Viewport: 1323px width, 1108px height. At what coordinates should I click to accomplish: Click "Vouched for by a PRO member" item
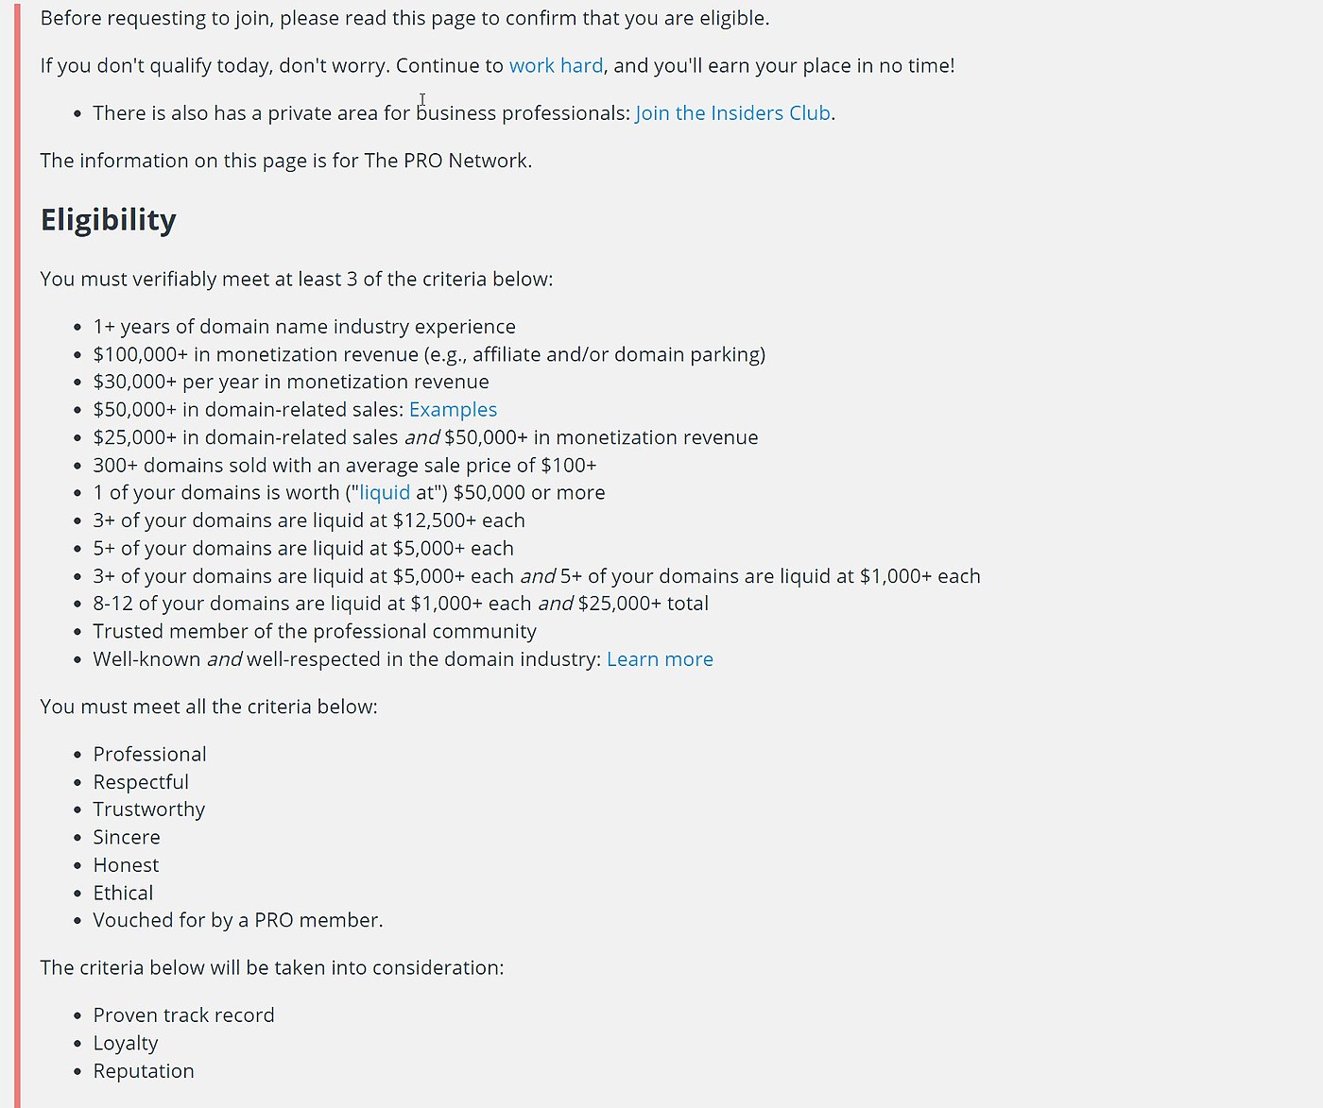click(x=238, y=921)
